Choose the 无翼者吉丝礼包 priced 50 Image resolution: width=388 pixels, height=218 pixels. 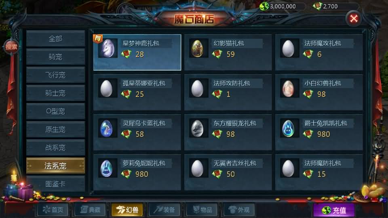tap(228, 172)
